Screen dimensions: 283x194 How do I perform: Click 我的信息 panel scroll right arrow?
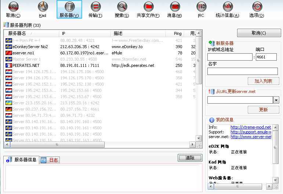(269, 186)
